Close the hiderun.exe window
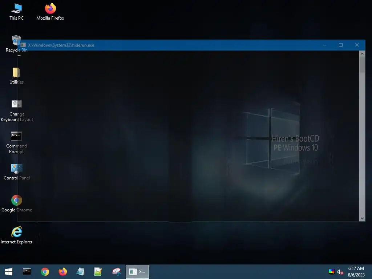Image resolution: width=372 pixels, height=279 pixels. coord(357,45)
